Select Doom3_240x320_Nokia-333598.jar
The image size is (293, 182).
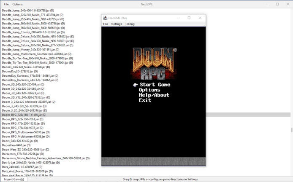26,67
